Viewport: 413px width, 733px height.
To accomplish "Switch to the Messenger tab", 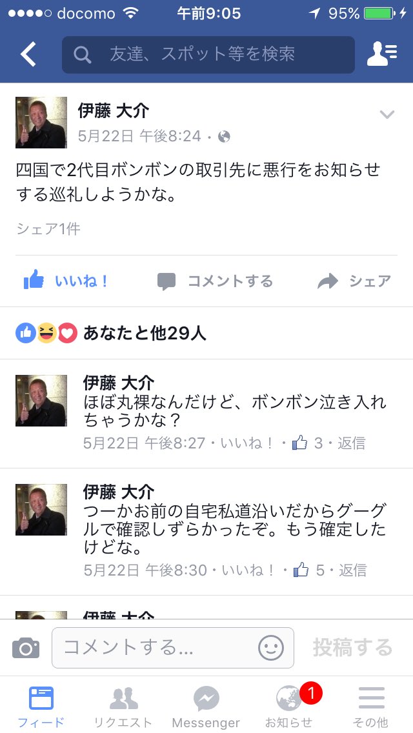I will (206, 707).
